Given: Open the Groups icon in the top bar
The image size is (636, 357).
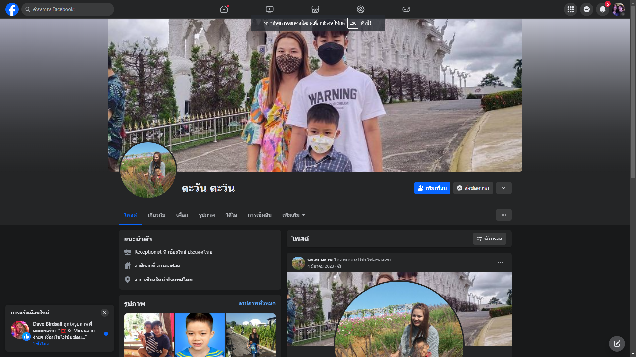Looking at the screenshot, I should pyautogui.click(x=361, y=9).
